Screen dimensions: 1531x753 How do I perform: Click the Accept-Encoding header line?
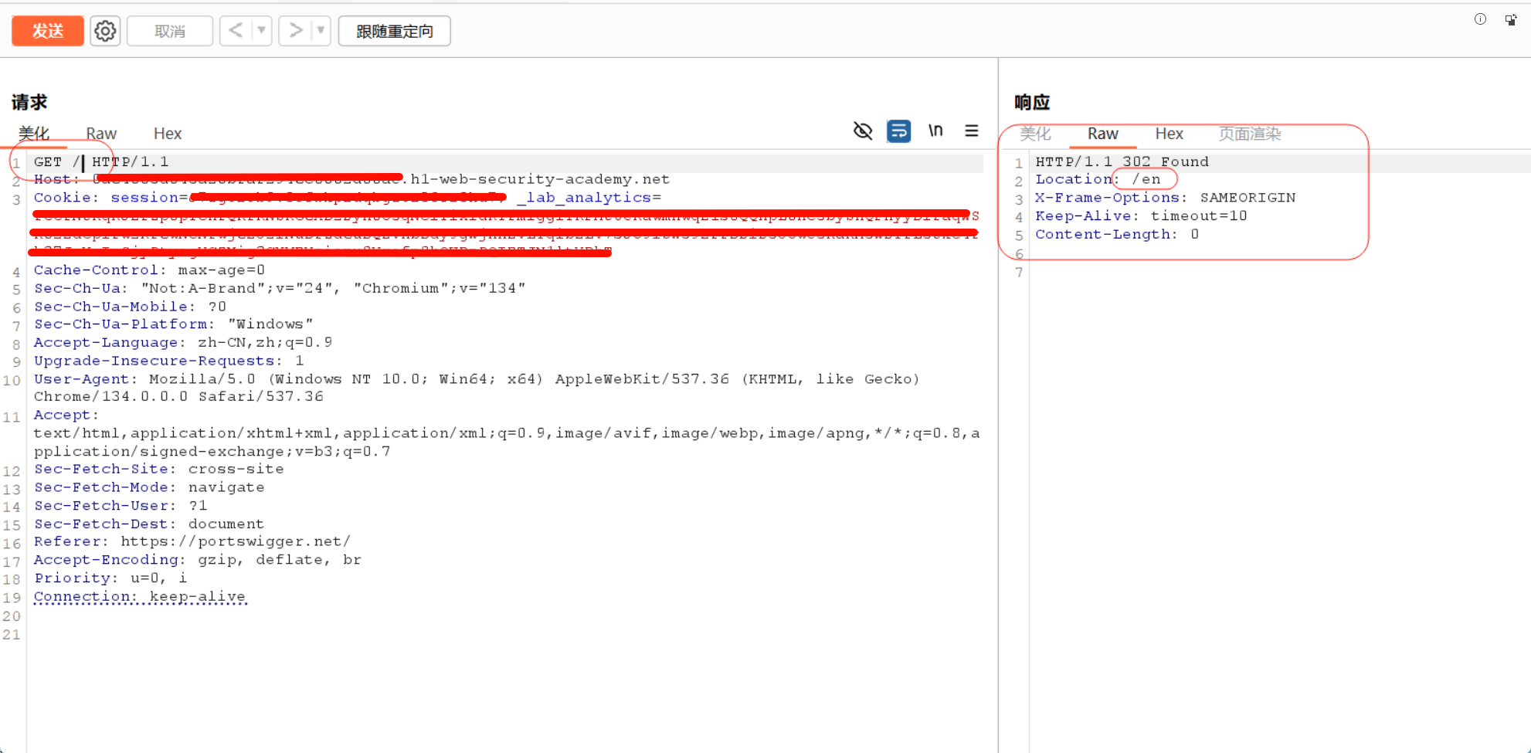(197, 560)
